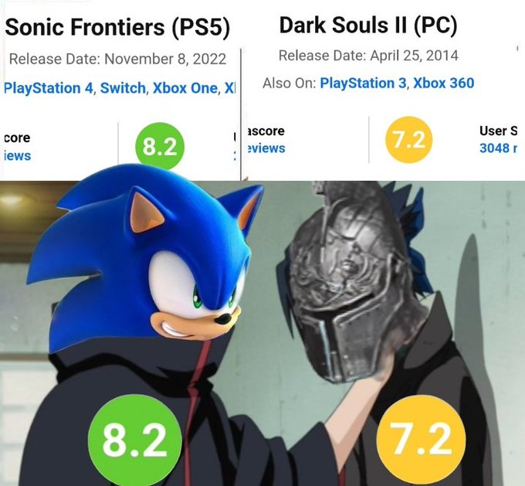Click the Sonic Frontiers release date text
The image size is (525, 486).
pyautogui.click(x=117, y=59)
